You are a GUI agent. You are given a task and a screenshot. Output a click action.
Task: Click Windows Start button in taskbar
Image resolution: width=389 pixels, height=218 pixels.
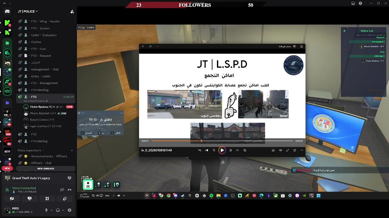318,196
